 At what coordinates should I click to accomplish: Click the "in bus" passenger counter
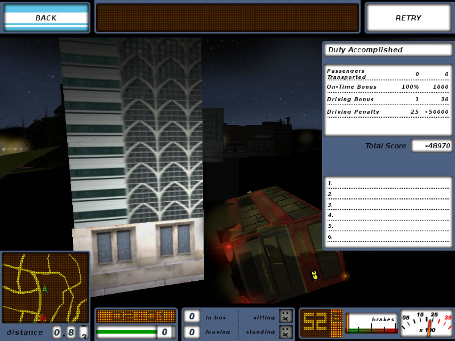coord(192,316)
